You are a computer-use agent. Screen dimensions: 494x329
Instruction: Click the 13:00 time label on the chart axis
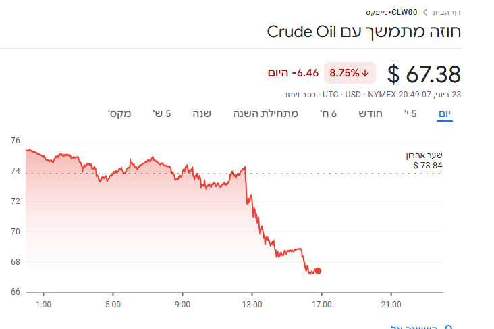(x=252, y=304)
